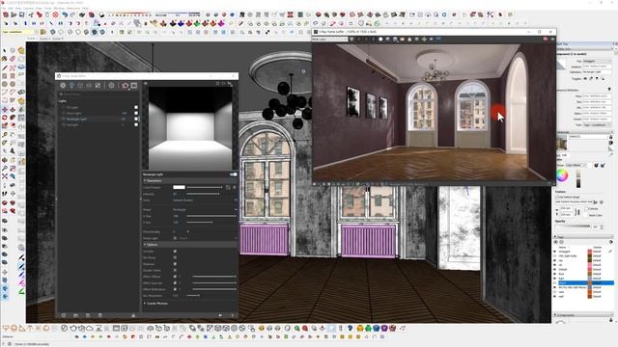Viewport: 618px width, 347px height.
Task: Open the Tag dropdown in Entity Info
Action: coord(597,61)
